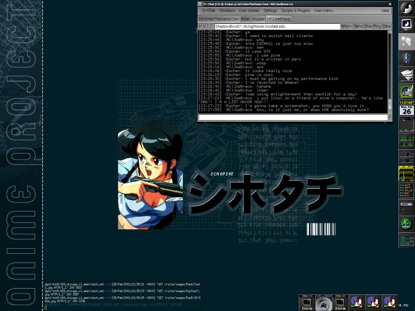Image resolution: width=415 pixels, height=311 pixels.
Task: Click the timer applet reading 003:01
Action: click(406, 141)
